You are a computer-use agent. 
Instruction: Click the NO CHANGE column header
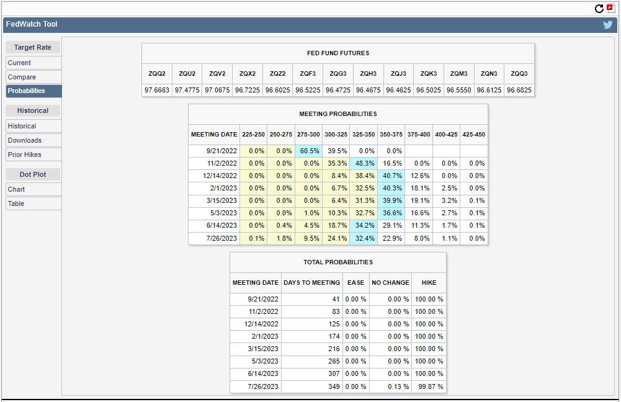coord(390,283)
